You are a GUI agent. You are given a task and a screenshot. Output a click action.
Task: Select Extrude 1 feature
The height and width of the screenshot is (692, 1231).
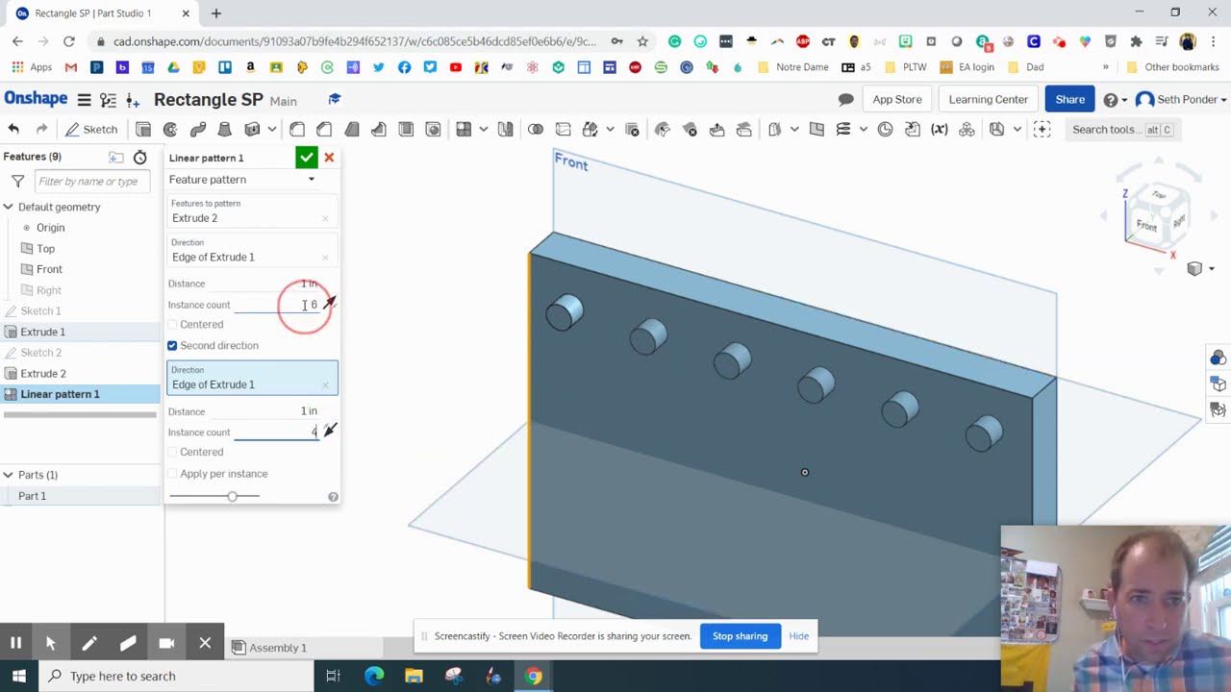point(43,332)
